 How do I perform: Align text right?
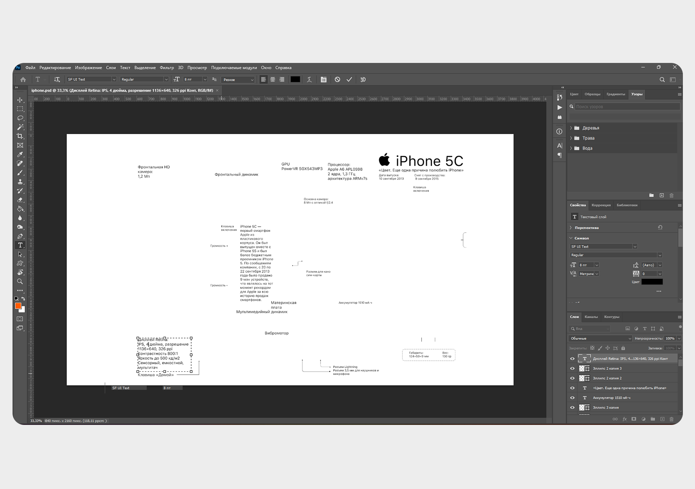point(282,79)
